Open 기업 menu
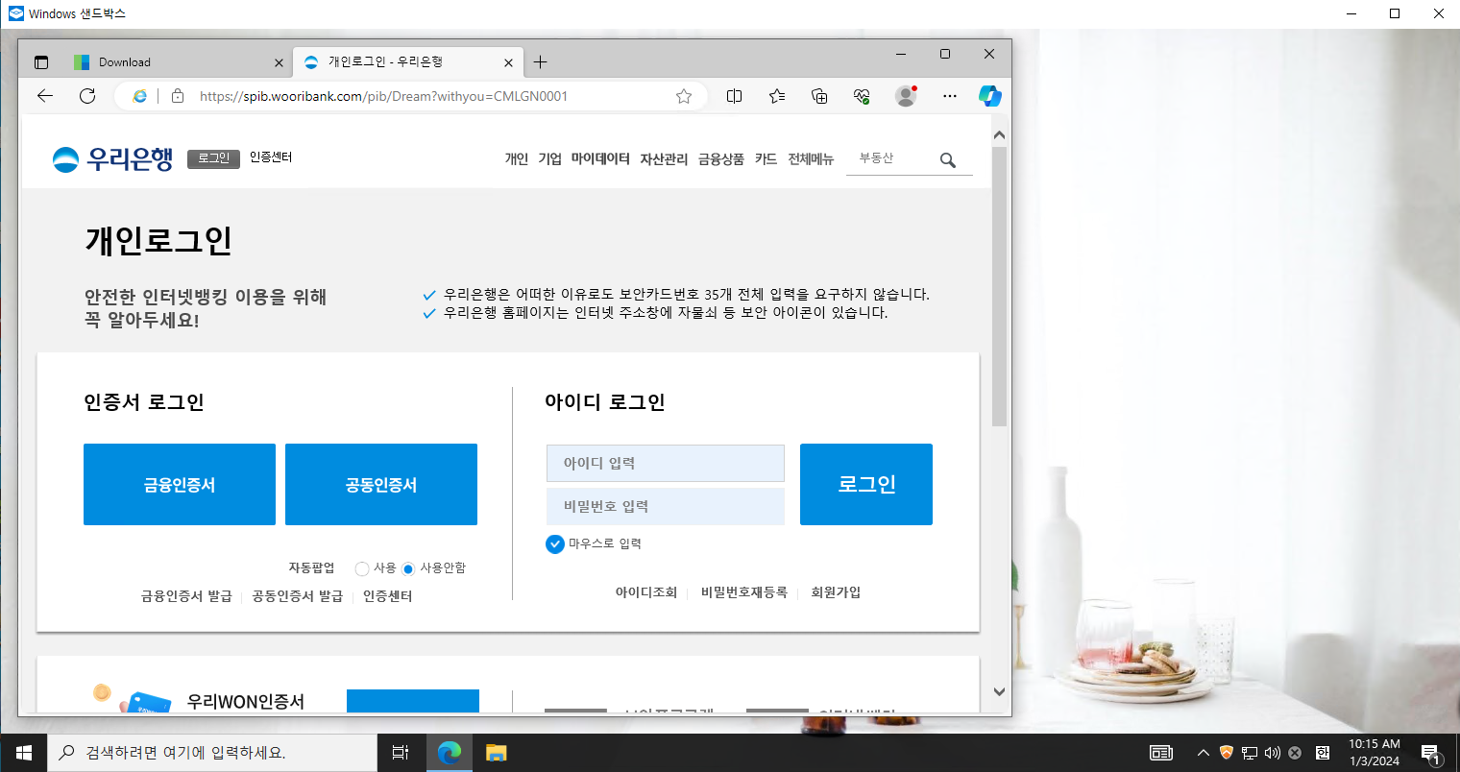1460x772 pixels. pyautogui.click(x=549, y=159)
